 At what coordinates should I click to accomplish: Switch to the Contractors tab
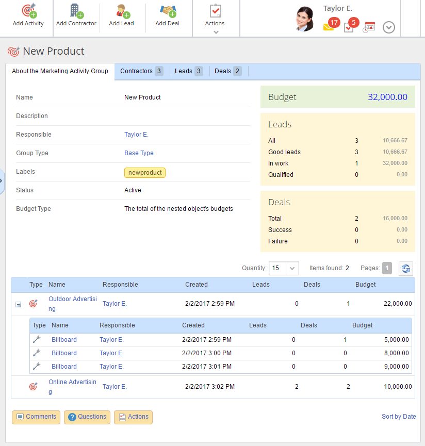[141, 71]
